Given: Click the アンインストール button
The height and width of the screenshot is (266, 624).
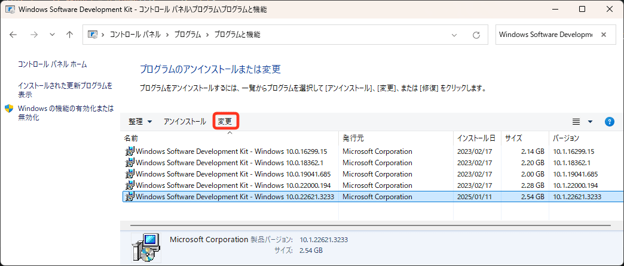Looking at the screenshot, I should point(185,122).
